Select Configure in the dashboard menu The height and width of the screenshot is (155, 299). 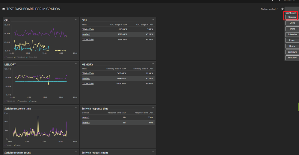292,52
